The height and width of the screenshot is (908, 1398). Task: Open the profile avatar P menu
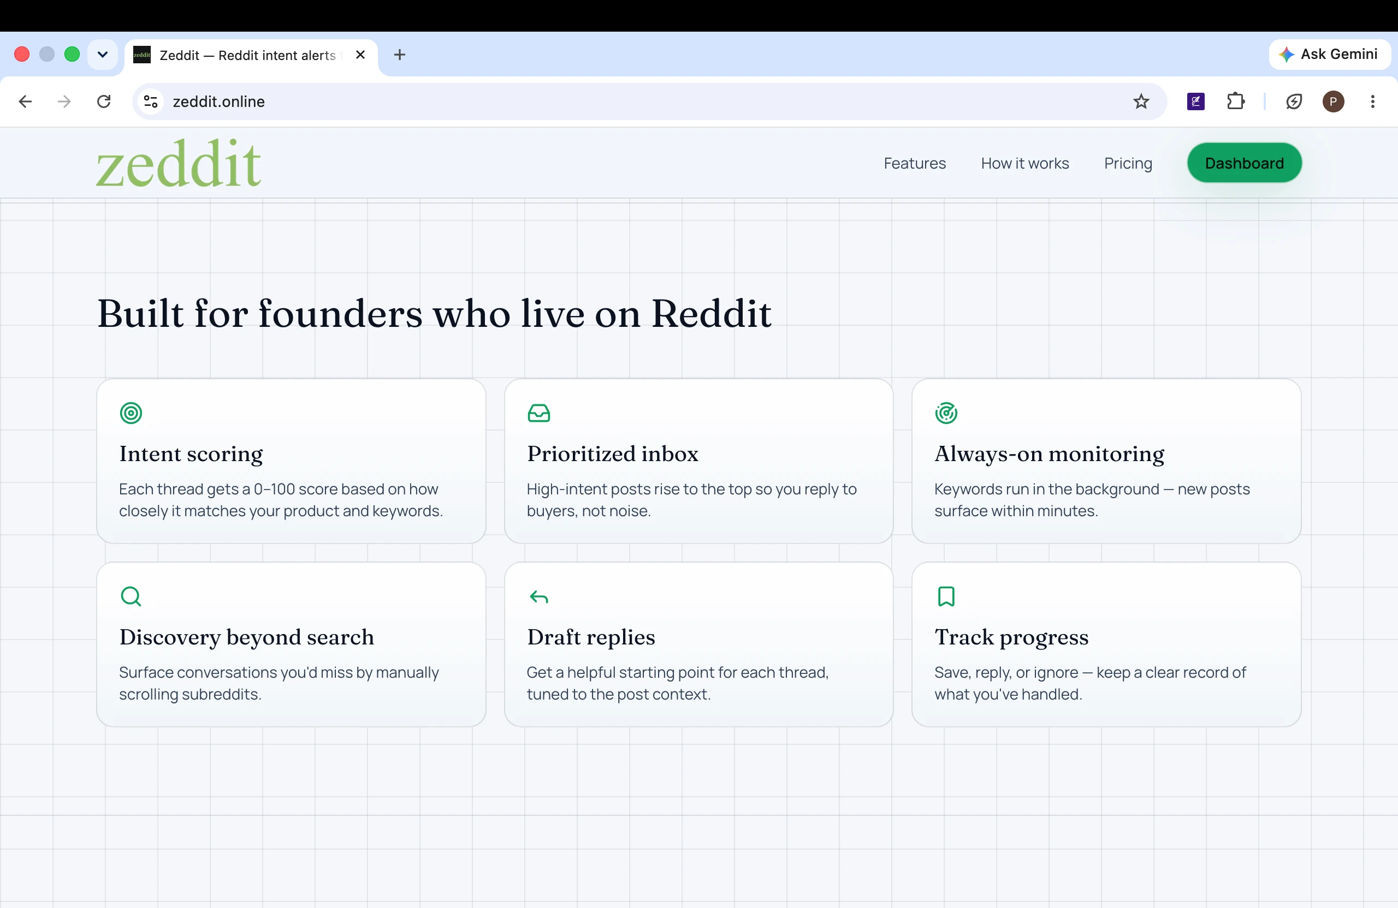coord(1334,101)
